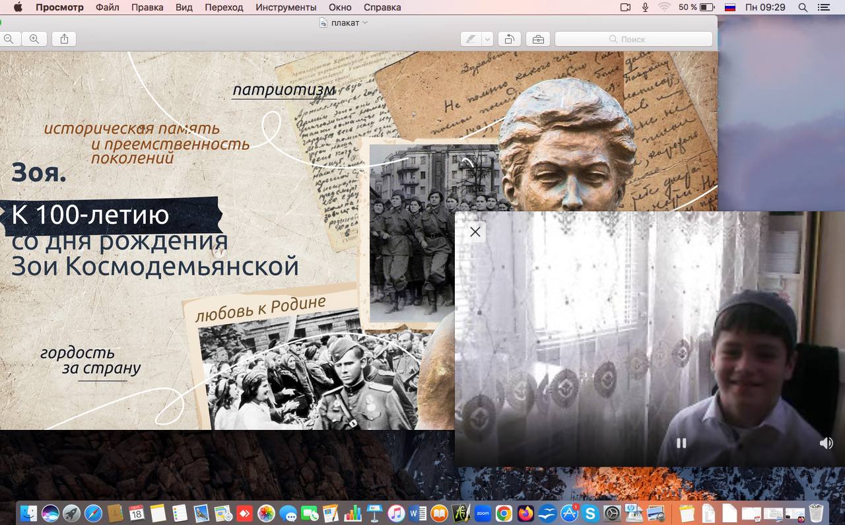Open the Notification Center list icon
Screen dimensions: 845x525
click(823, 7)
